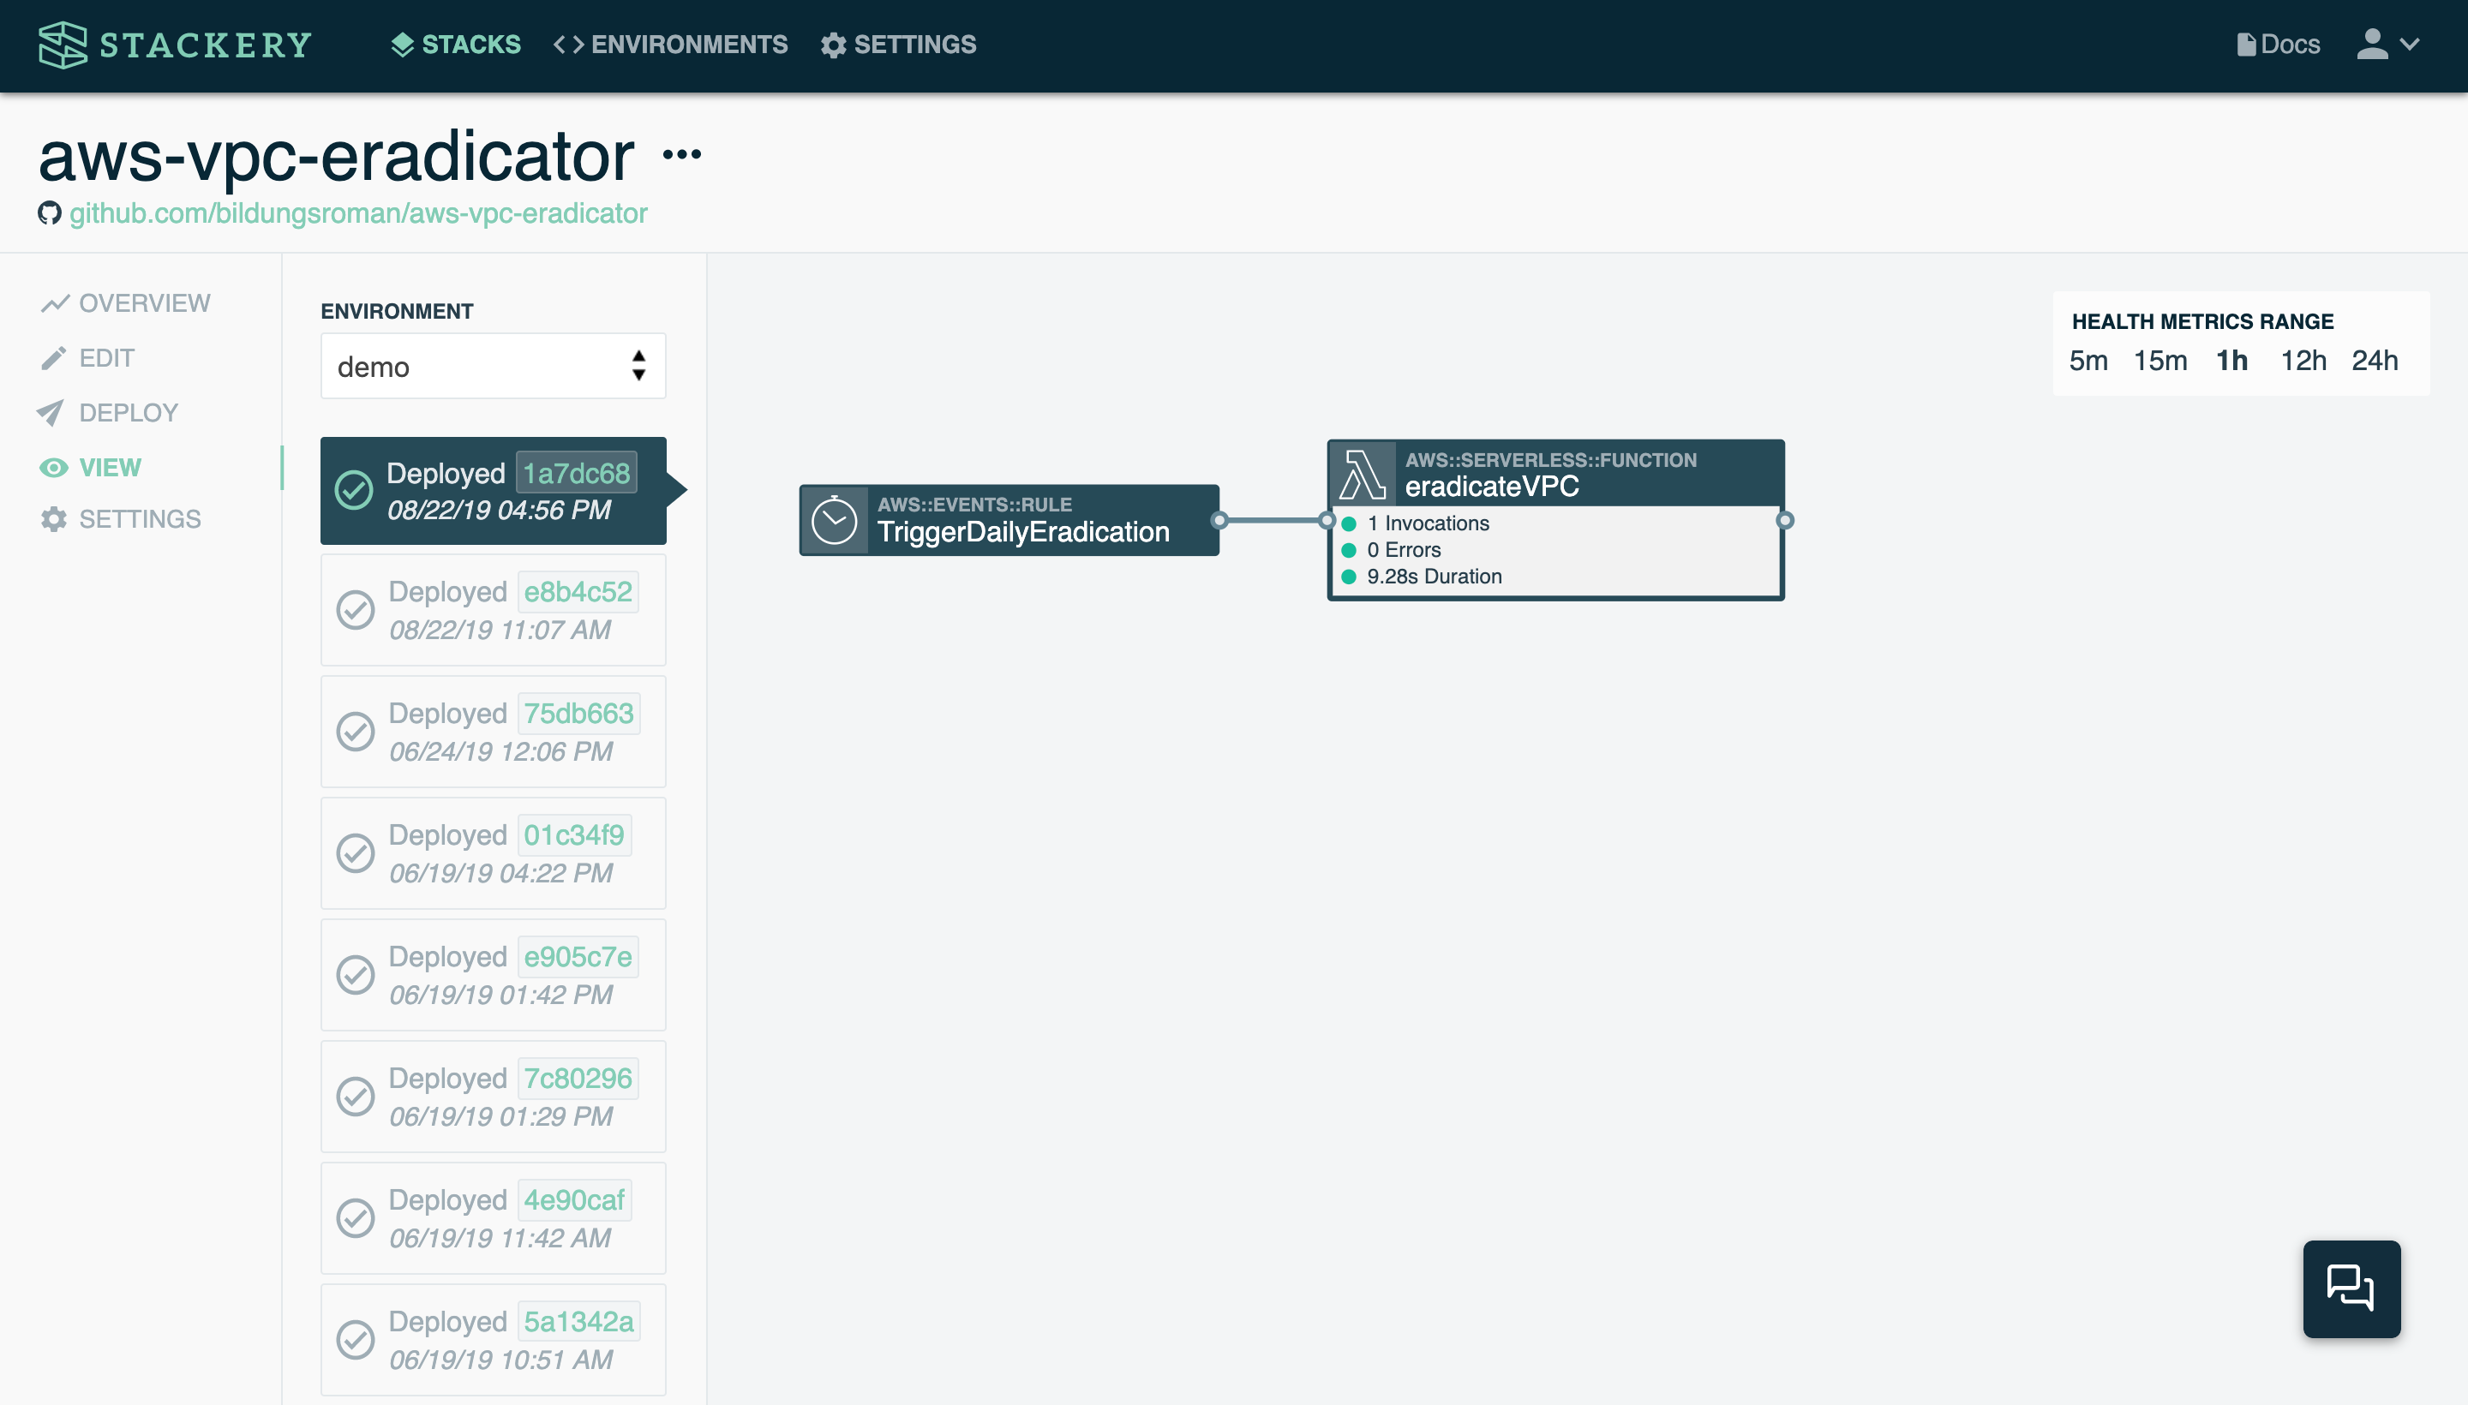Select the TriggerDailyEradication node
2468x1405 pixels.
1009,520
